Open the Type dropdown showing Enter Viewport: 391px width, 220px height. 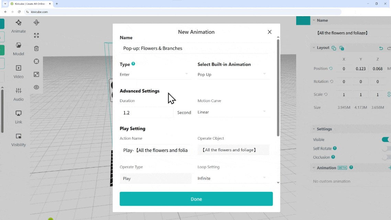pyautogui.click(x=155, y=74)
